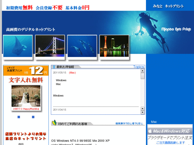
Task: Open the illuminated suspension bridge photo
Action: click(50, 46)
